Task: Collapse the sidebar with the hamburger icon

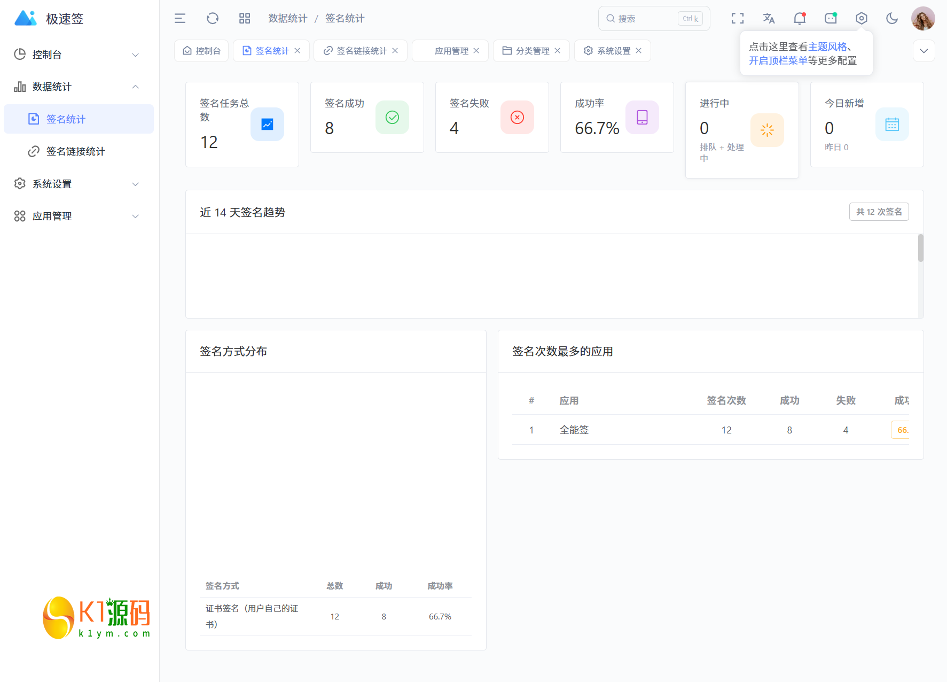Action: tap(180, 19)
